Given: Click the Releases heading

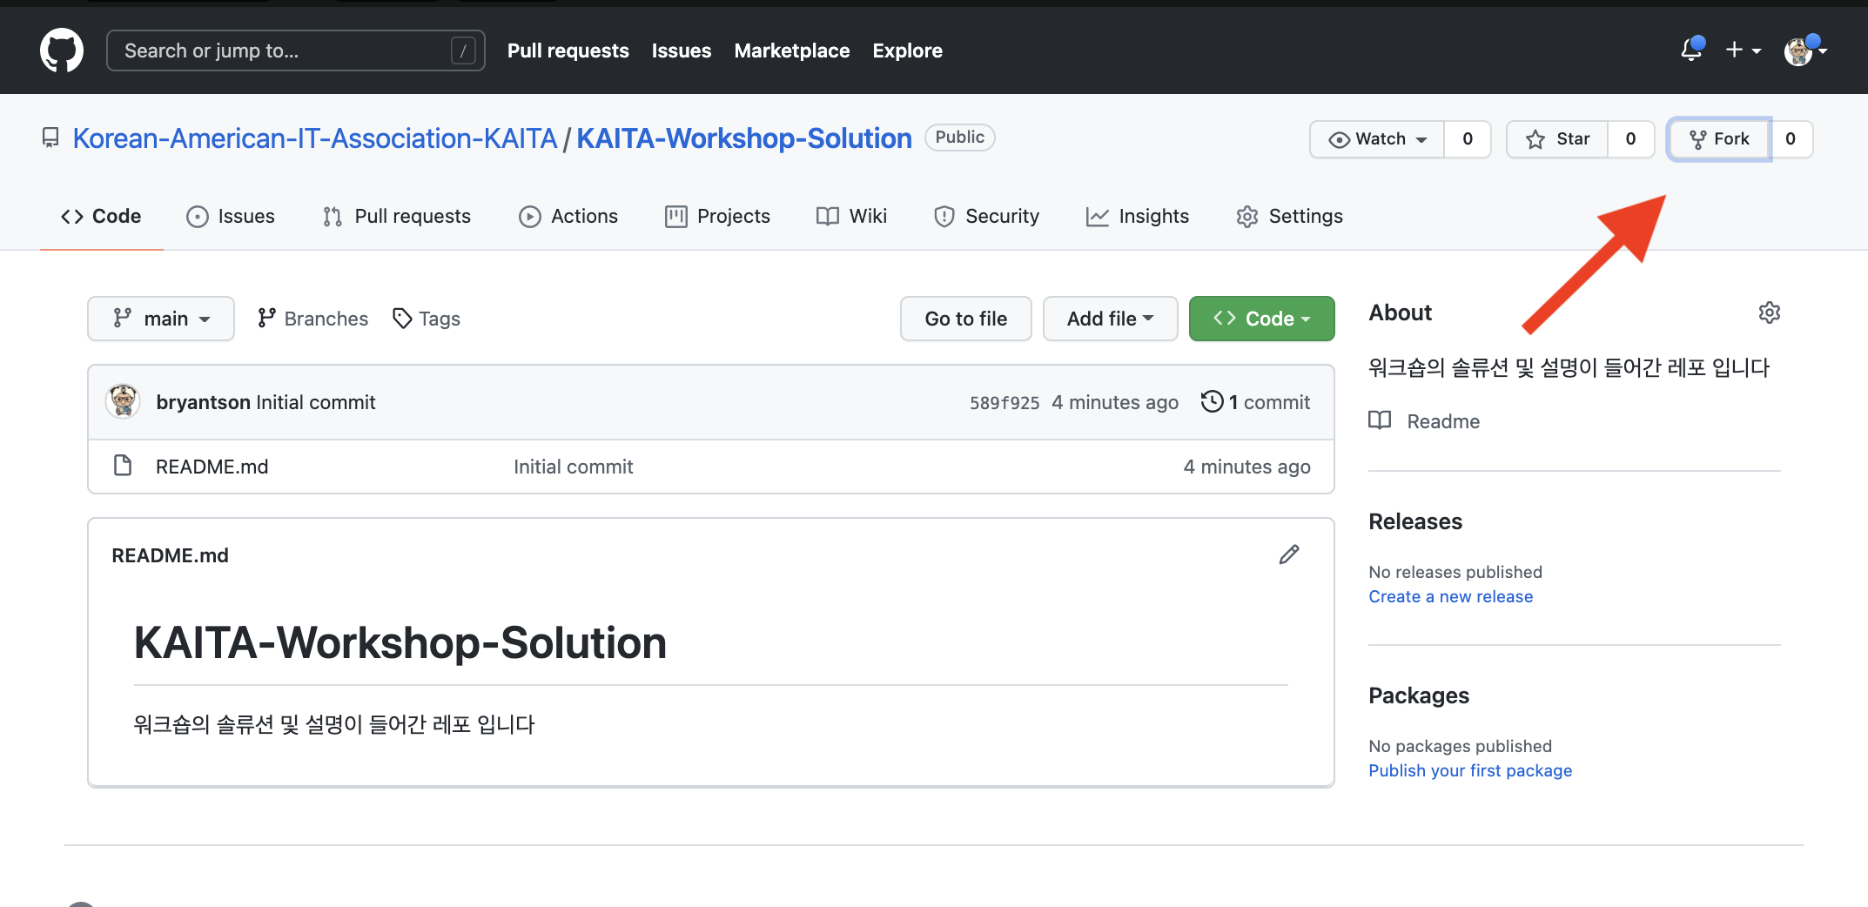Looking at the screenshot, I should coord(1415,521).
